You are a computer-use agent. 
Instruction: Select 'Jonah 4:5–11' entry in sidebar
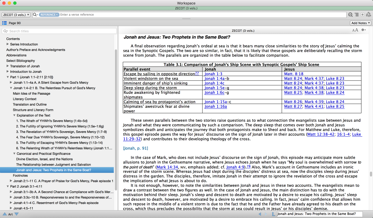tap(23, 208)
